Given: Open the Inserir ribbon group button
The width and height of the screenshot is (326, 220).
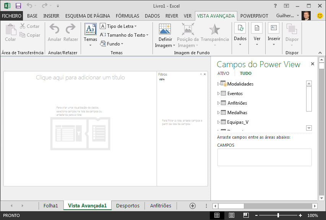Looking at the screenshot, I should [x=274, y=34].
